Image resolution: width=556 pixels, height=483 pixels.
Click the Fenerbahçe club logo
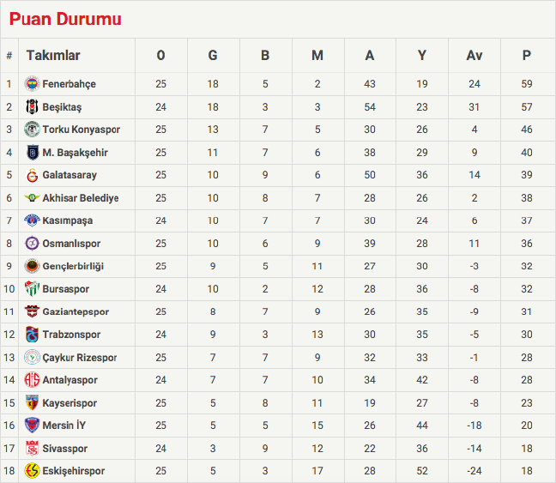point(32,84)
